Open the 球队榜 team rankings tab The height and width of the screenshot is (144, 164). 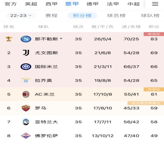(150, 15)
